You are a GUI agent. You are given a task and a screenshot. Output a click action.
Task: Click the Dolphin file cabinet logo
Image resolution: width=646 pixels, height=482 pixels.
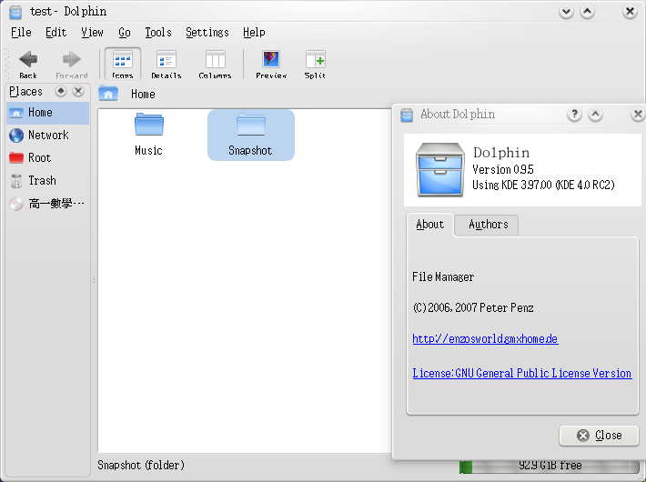tap(440, 169)
